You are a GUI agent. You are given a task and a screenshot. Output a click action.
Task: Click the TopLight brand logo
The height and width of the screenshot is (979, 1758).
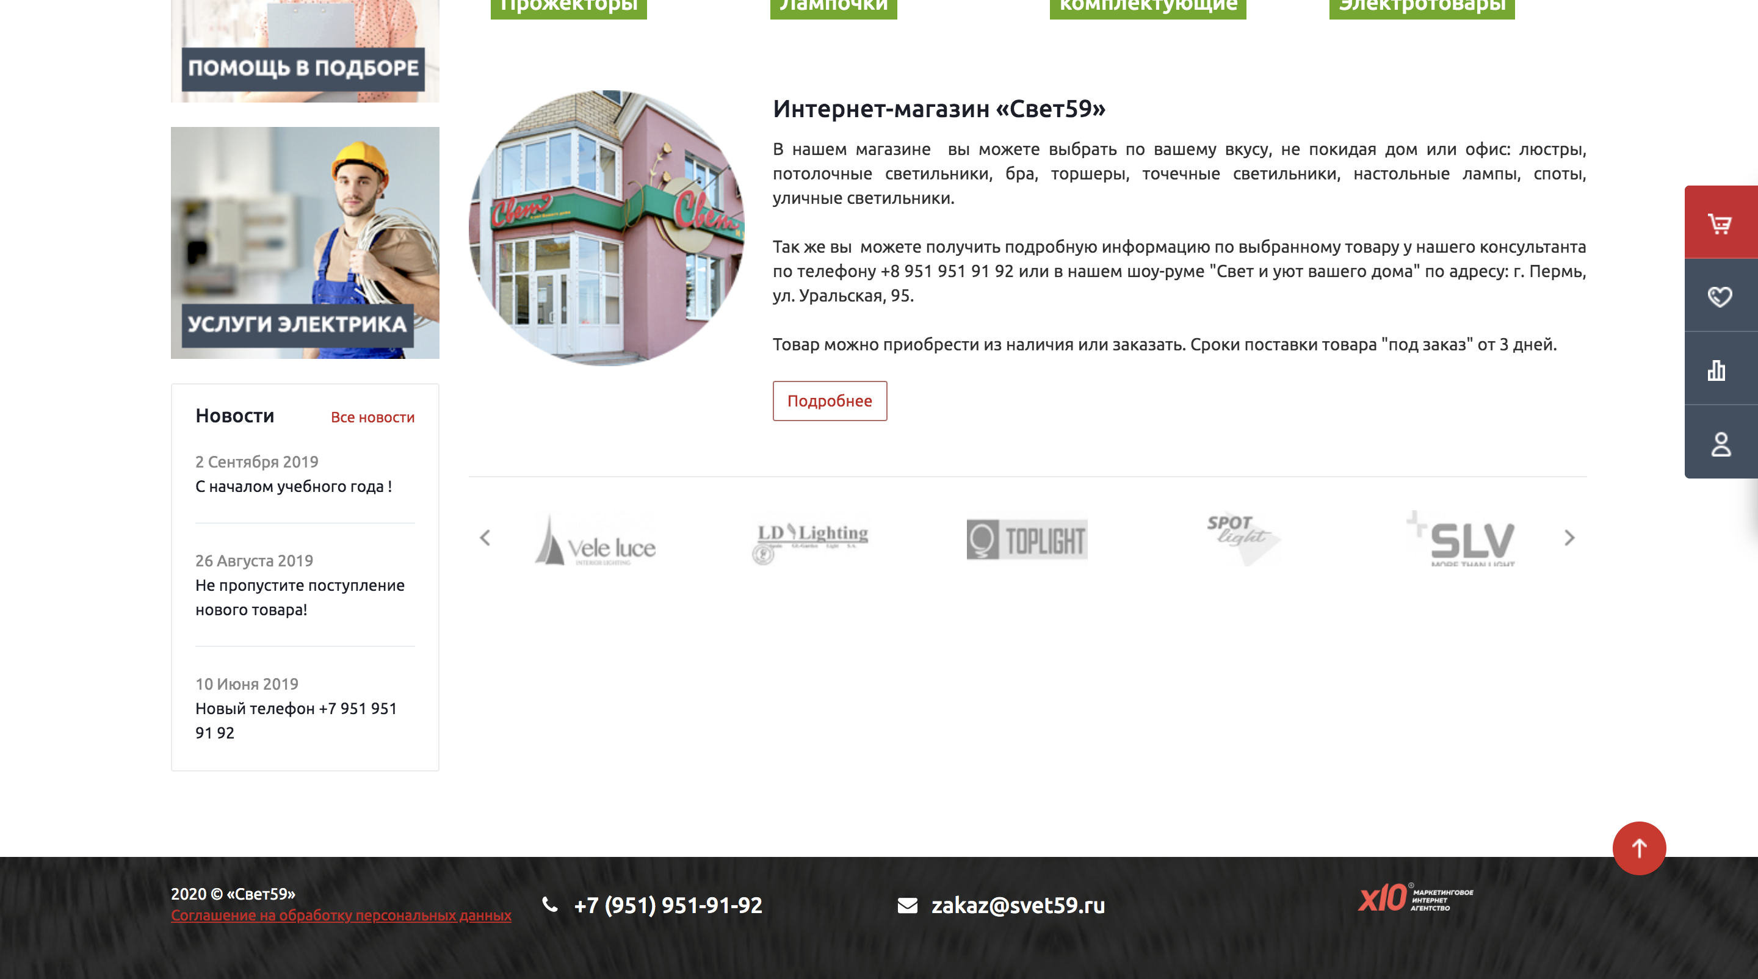point(1026,540)
